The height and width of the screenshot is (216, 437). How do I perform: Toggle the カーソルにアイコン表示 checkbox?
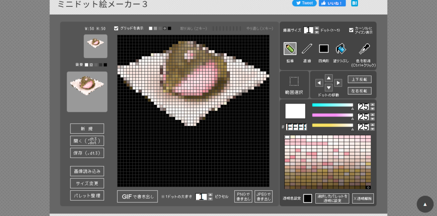[x=351, y=30]
